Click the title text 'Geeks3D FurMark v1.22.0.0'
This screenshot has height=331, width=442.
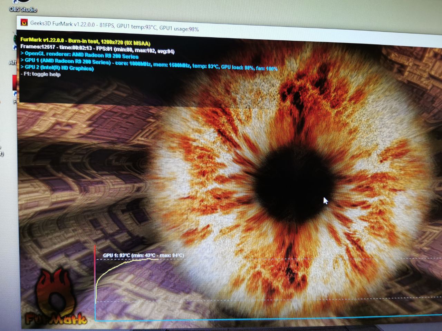click(62, 24)
